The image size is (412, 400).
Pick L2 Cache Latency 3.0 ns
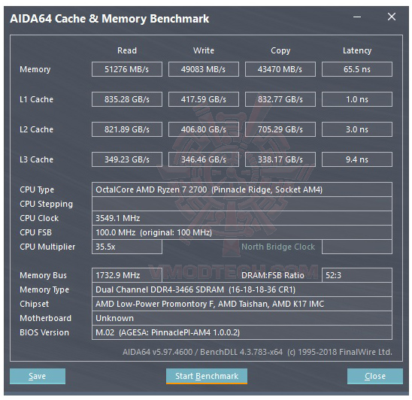pyautogui.click(x=357, y=129)
